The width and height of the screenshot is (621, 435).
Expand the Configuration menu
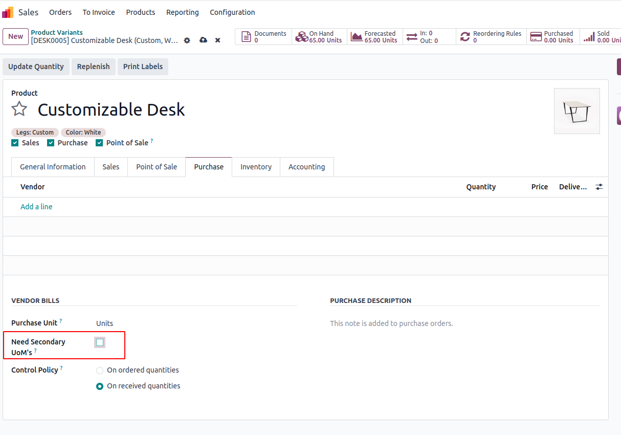[232, 12]
